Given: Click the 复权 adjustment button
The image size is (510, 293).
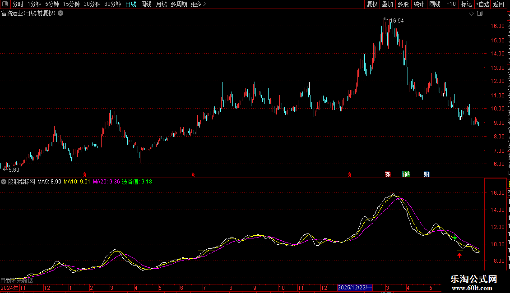Looking at the screenshot, I should point(372,4).
